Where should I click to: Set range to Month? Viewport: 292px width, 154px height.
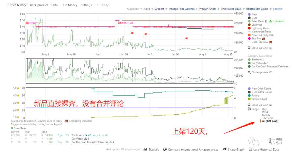(266, 115)
